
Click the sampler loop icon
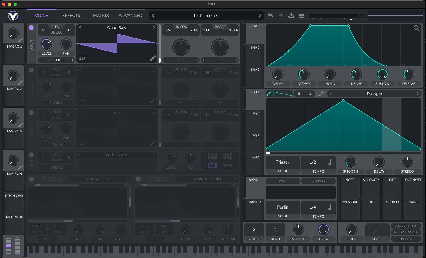(212, 165)
